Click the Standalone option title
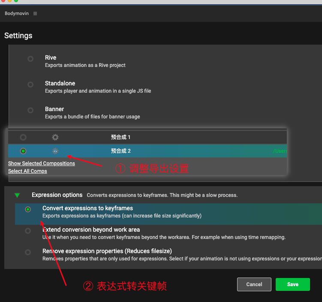Screen dimensions: 322x302 click(x=60, y=83)
